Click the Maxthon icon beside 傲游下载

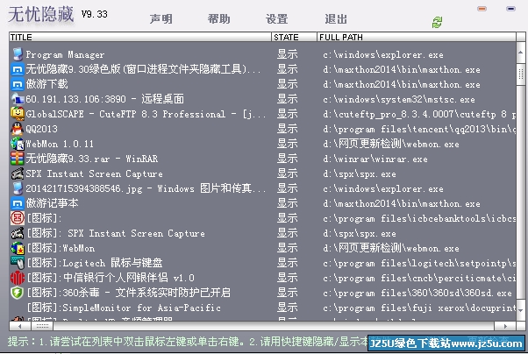pos(18,84)
